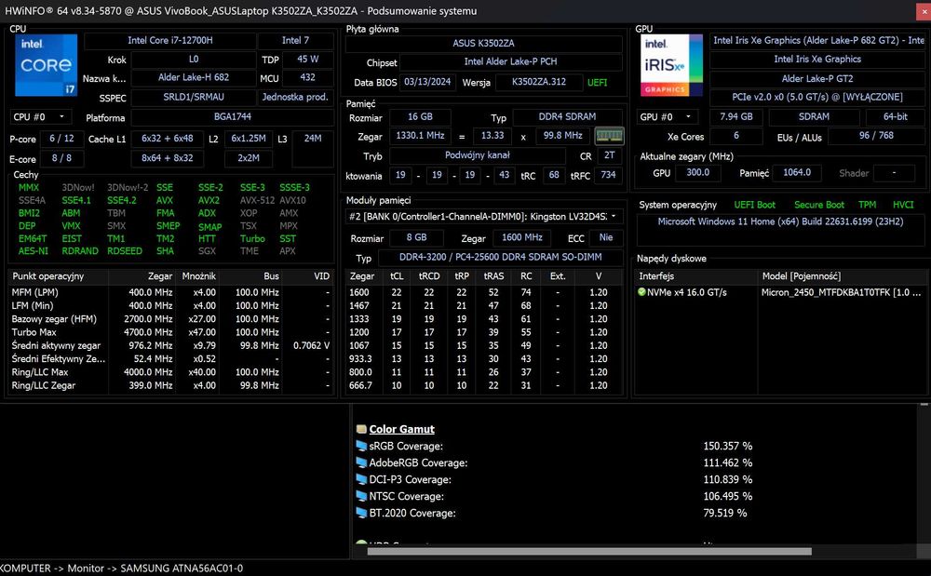Click the sRGB Coverage monitor icon
The width and height of the screenshot is (931, 576).
(x=361, y=446)
